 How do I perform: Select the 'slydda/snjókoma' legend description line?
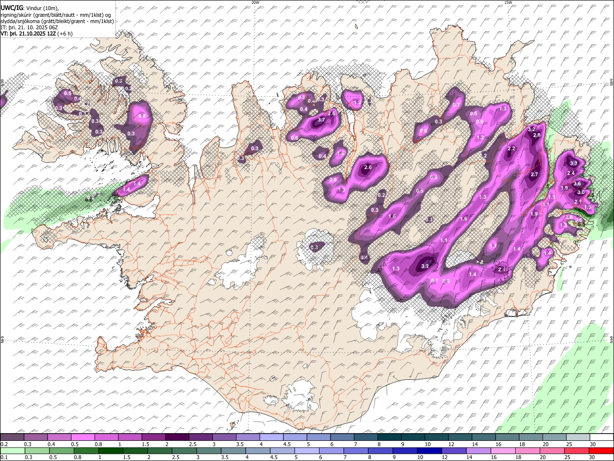(57, 21)
